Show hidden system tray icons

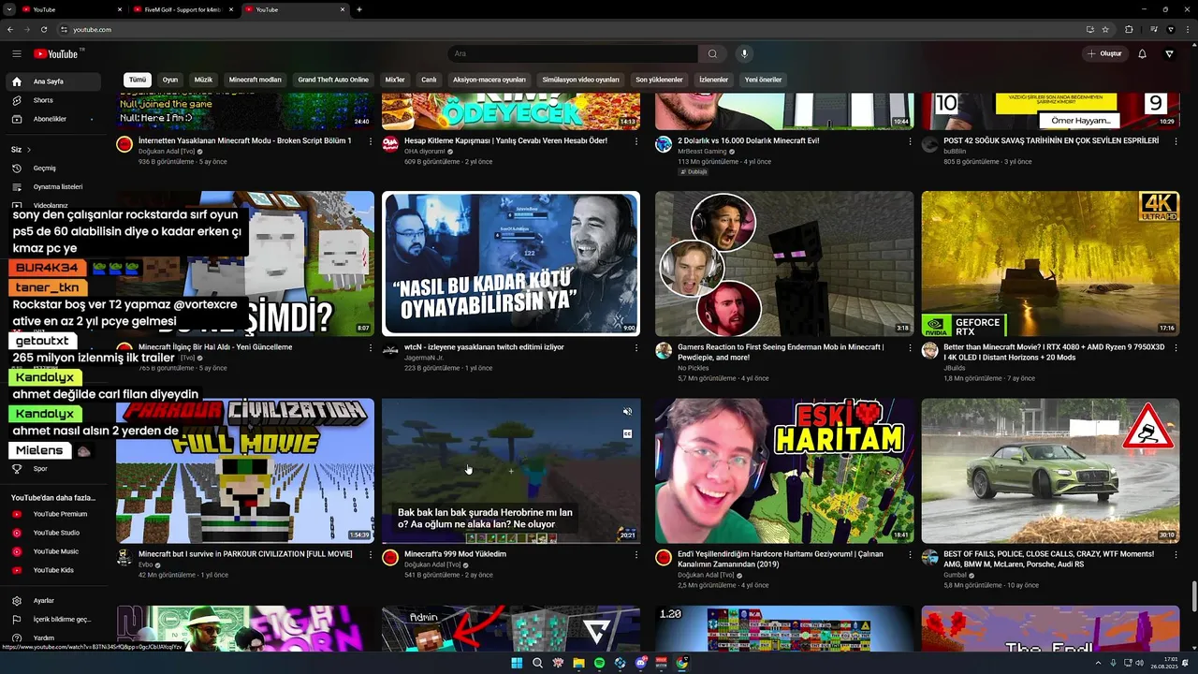click(1098, 663)
